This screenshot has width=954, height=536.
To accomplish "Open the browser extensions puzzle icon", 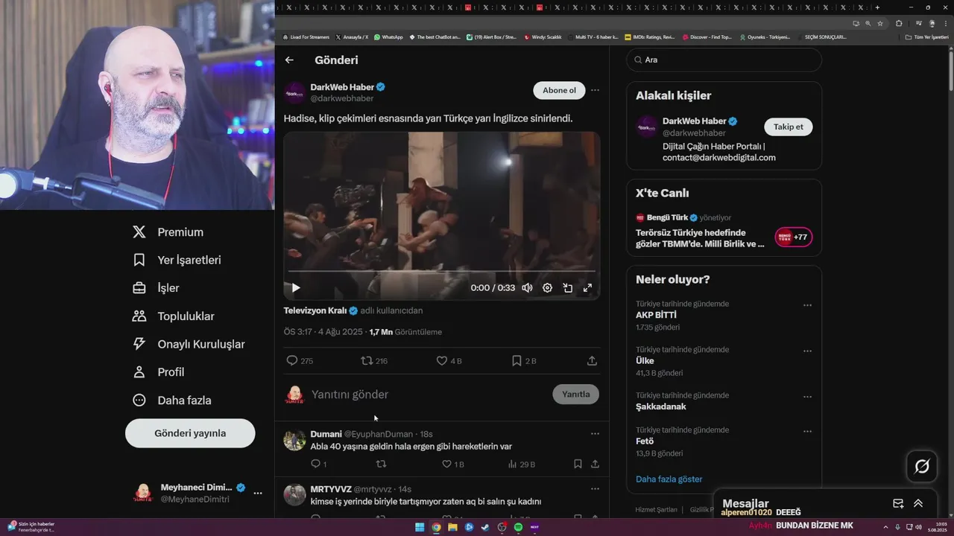I will (899, 23).
